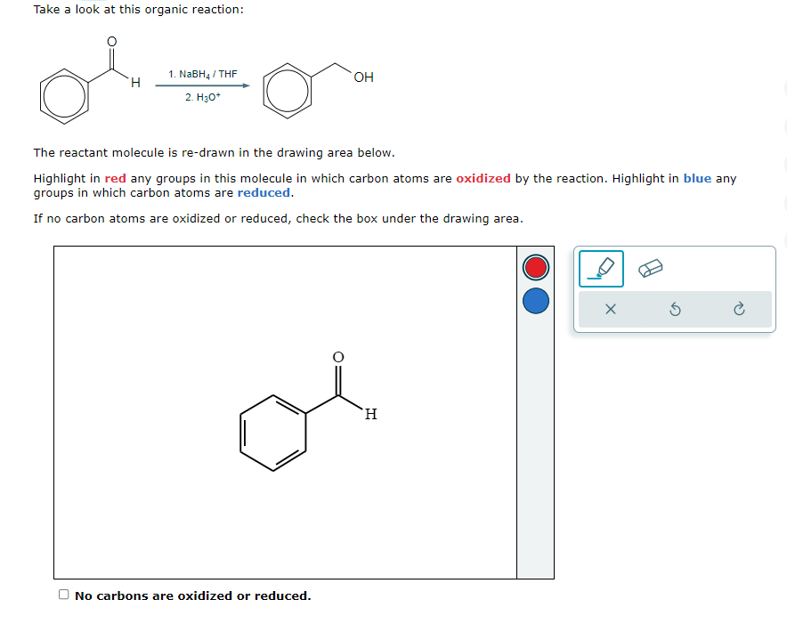Click the C=O double bond

[x=337, y=378]
